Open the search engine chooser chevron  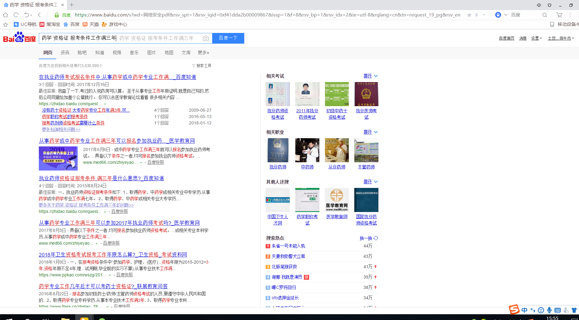(x=506, y=15)
